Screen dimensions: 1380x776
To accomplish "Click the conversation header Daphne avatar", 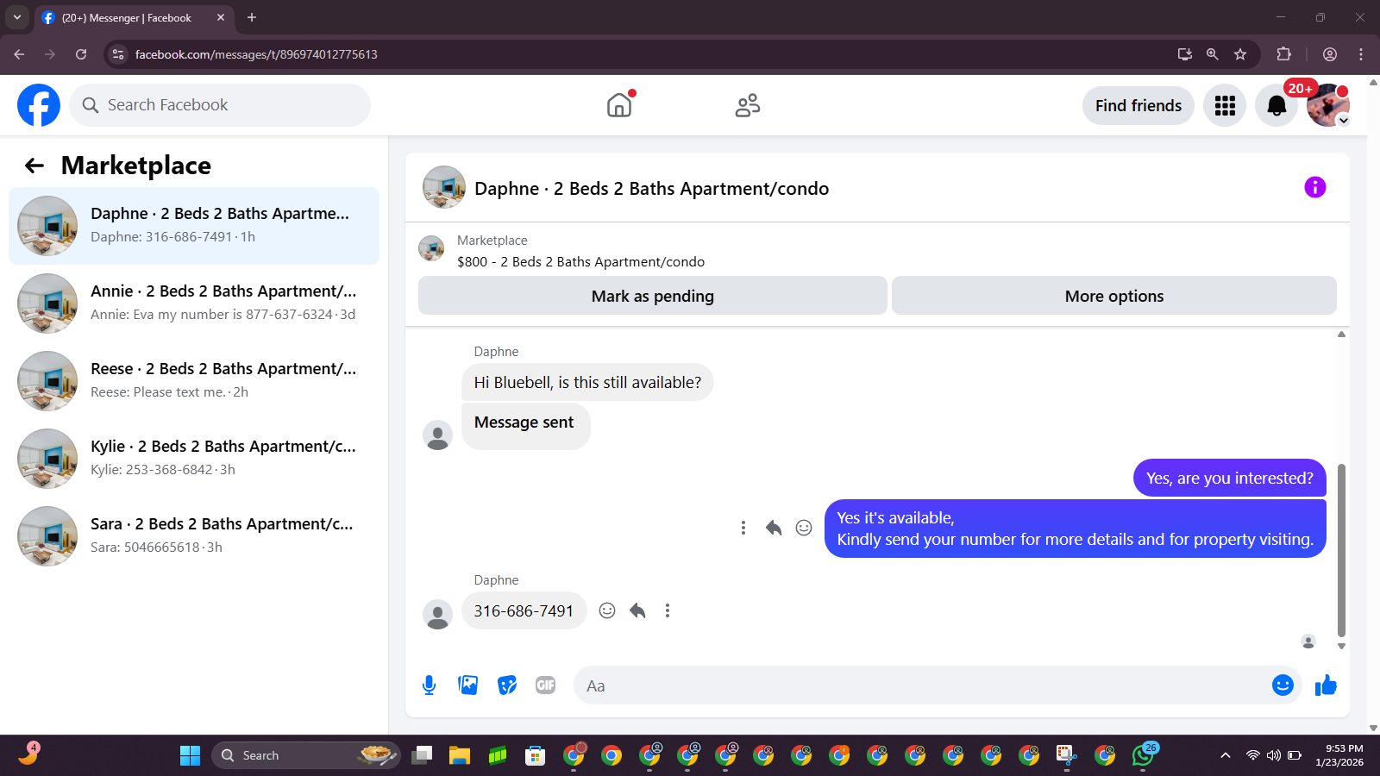I will (x=444, y=187).
